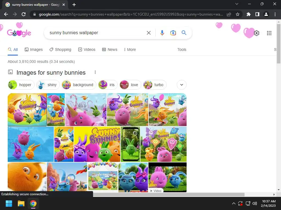
Task: Open green bunny phone wallpaper image
Action: [130, 144]
